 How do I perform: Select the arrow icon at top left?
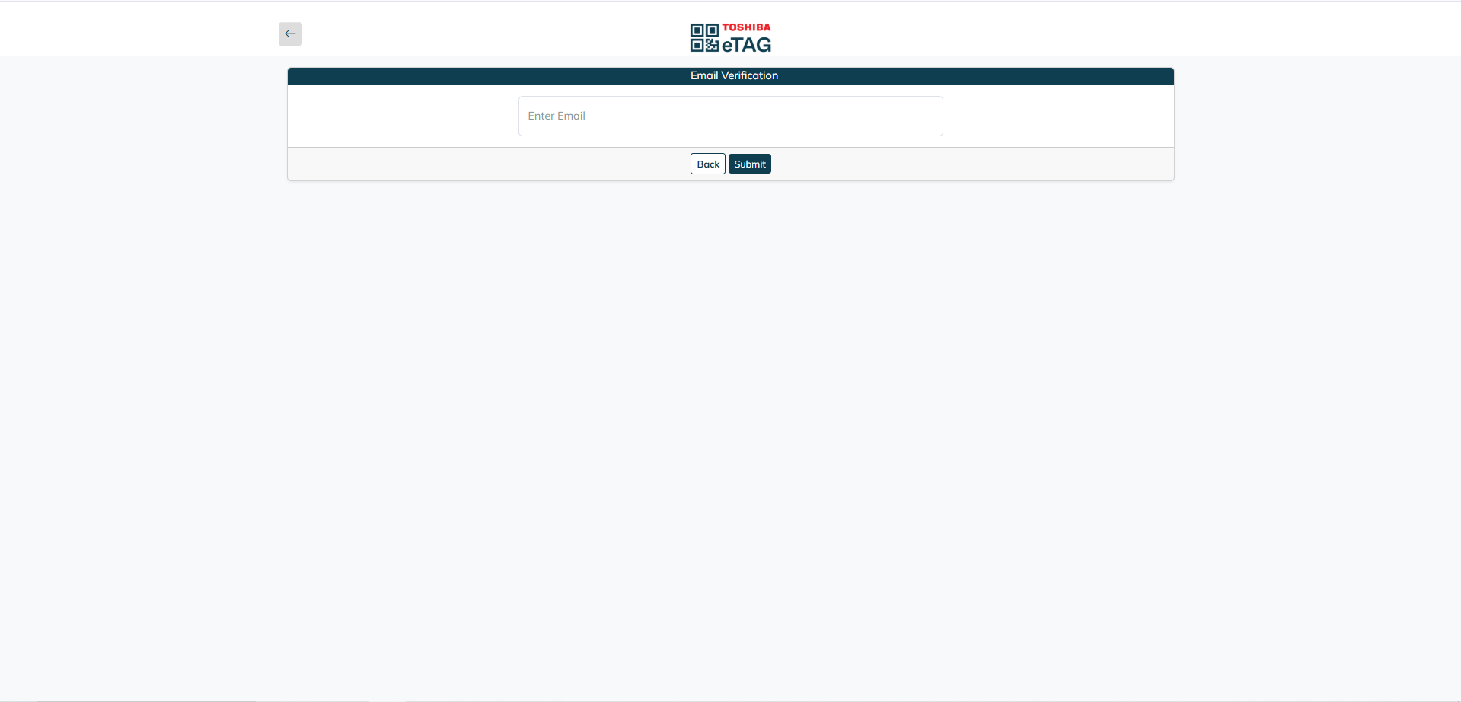click(x=290, y=34)
